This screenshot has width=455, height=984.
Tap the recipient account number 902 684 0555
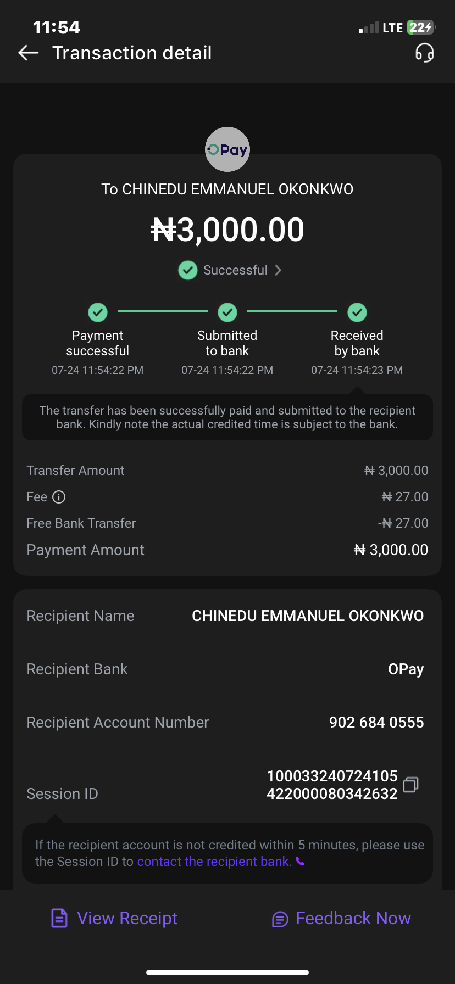point(376,722)
